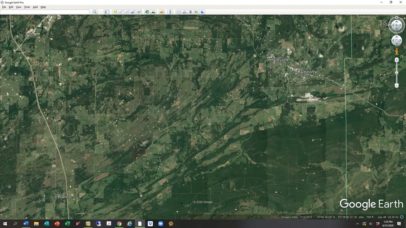
Task: Switch to planets view
Action: click(x=162, y=12)
